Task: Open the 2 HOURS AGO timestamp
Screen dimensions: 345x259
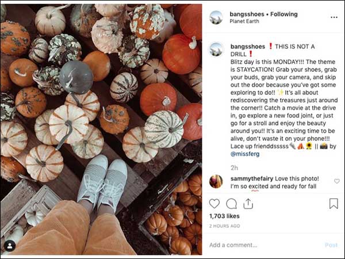Action: (x=225, y=226)
